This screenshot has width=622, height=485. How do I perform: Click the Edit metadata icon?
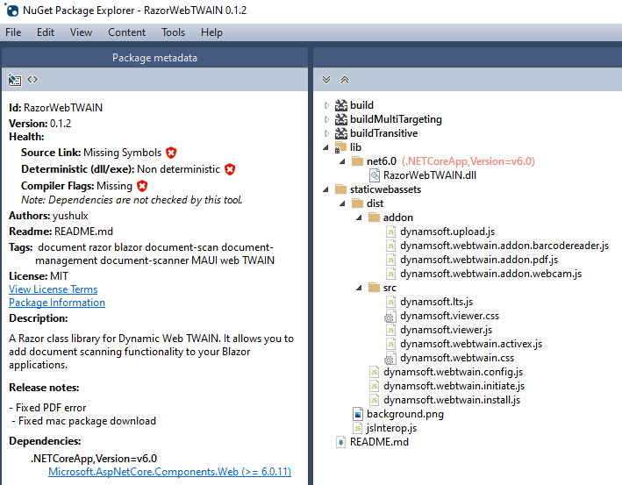(x=15, y=80)
